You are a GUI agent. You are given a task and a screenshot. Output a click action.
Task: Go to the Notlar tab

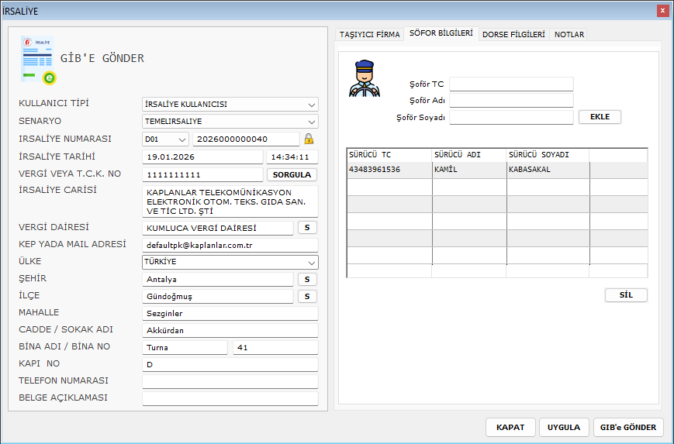pos(569,35)
